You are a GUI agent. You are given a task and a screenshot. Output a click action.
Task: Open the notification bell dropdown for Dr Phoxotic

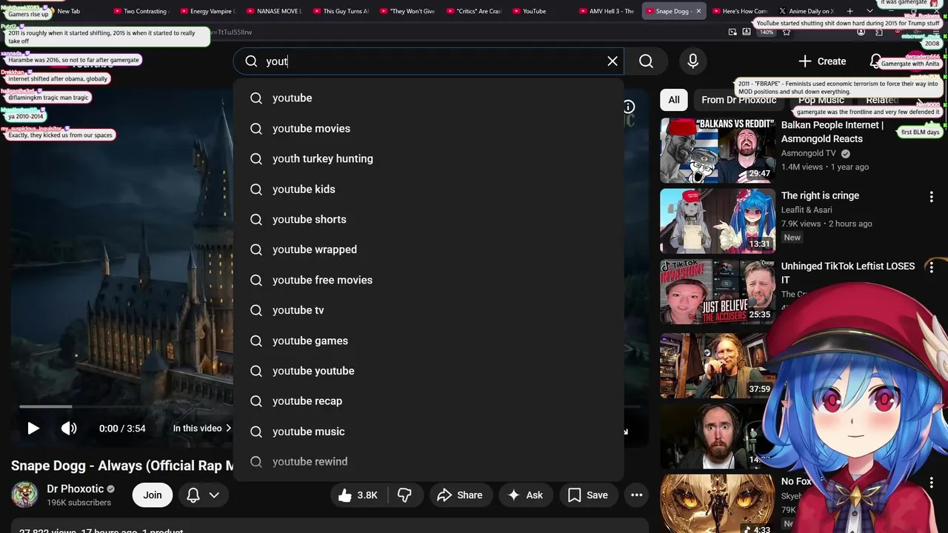(203, 495)
